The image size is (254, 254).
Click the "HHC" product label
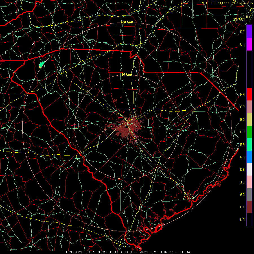tap(248, 17)
